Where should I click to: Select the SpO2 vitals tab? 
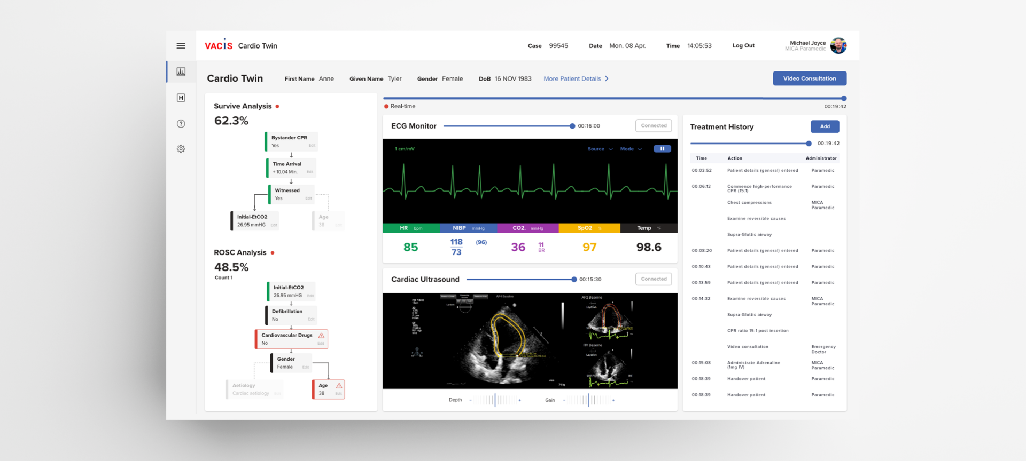[x=589, y=228]
